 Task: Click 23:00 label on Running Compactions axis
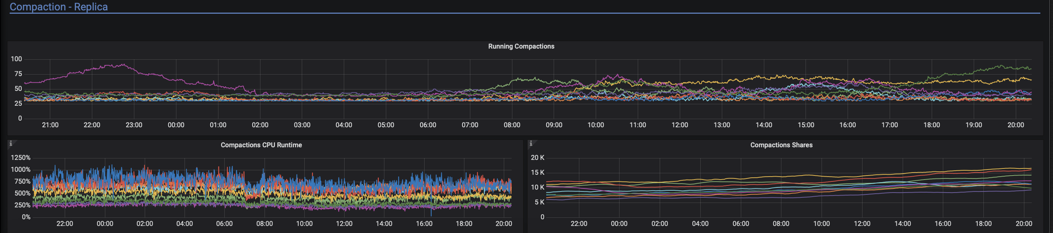point(134,125)
